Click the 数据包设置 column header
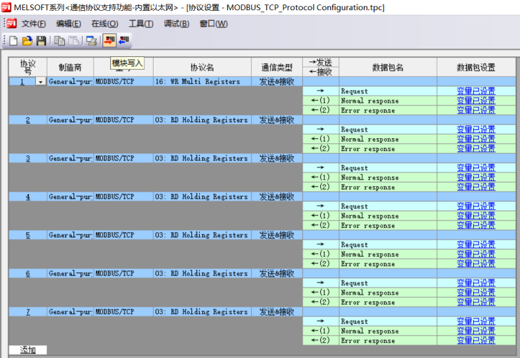 click(476, 67)
